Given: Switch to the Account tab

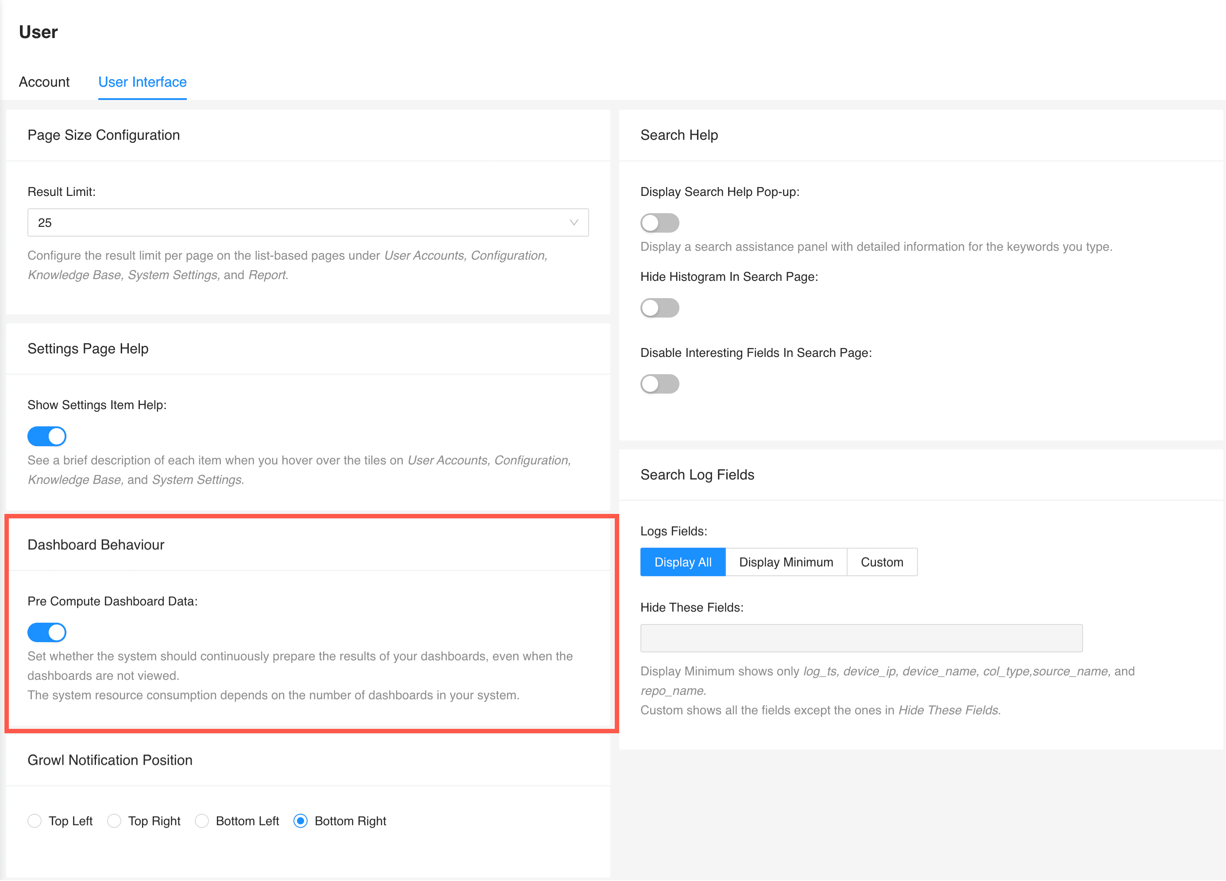Looking at the screenshot, I should (44, 82).
